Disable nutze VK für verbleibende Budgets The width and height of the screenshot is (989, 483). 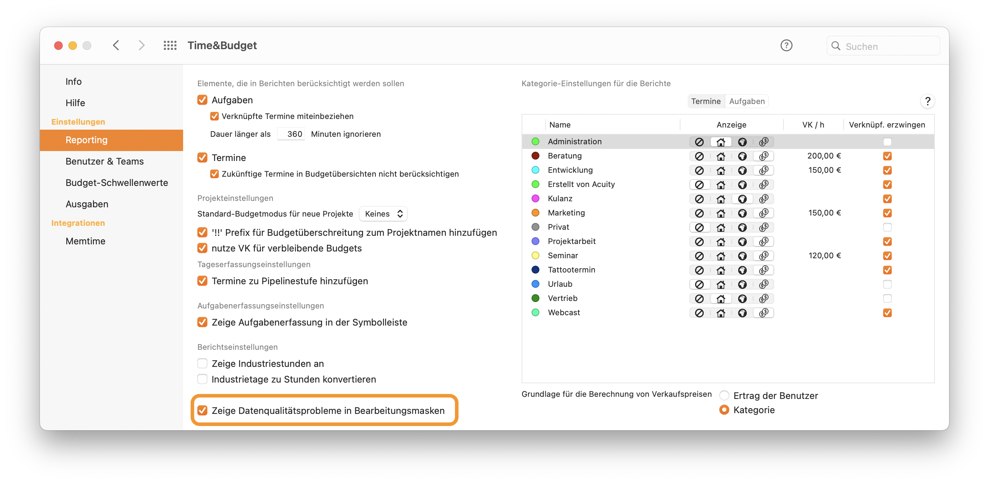coord(202,248)
